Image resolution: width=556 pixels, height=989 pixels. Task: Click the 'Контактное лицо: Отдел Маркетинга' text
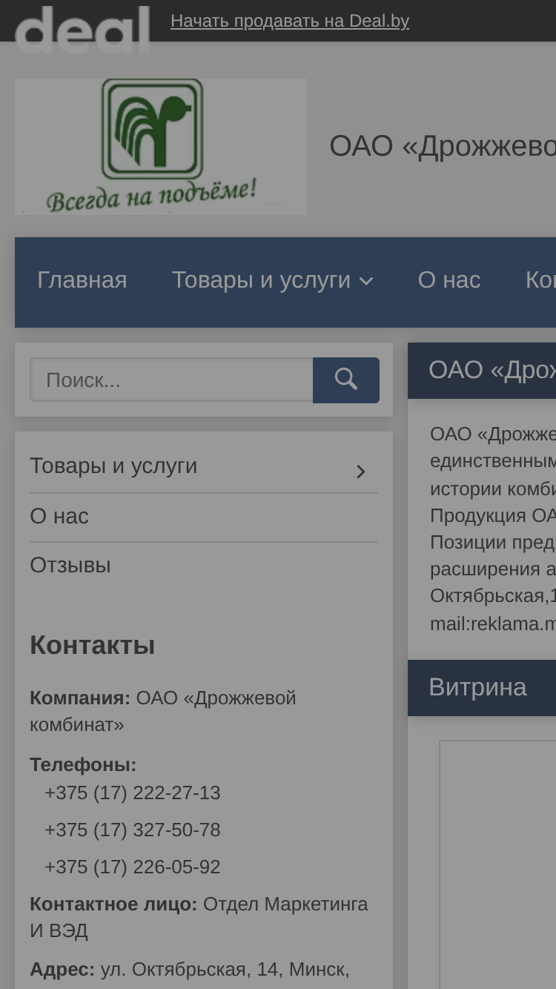click(199, 904)
